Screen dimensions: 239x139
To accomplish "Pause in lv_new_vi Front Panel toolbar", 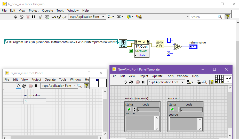I will [x=36, y=86].
